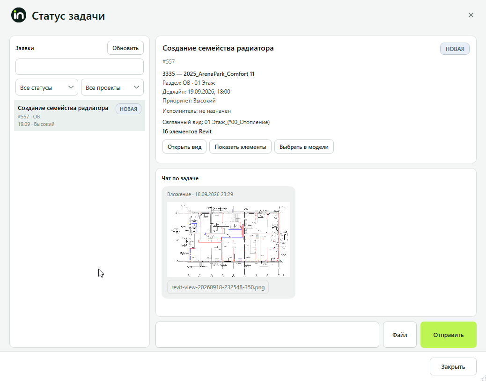The width and height of the screenshot is (486, 381).
Task: Click the Связанный вид: 01 Этаж text
Action: pyautogui.click(x=216, y=122)
